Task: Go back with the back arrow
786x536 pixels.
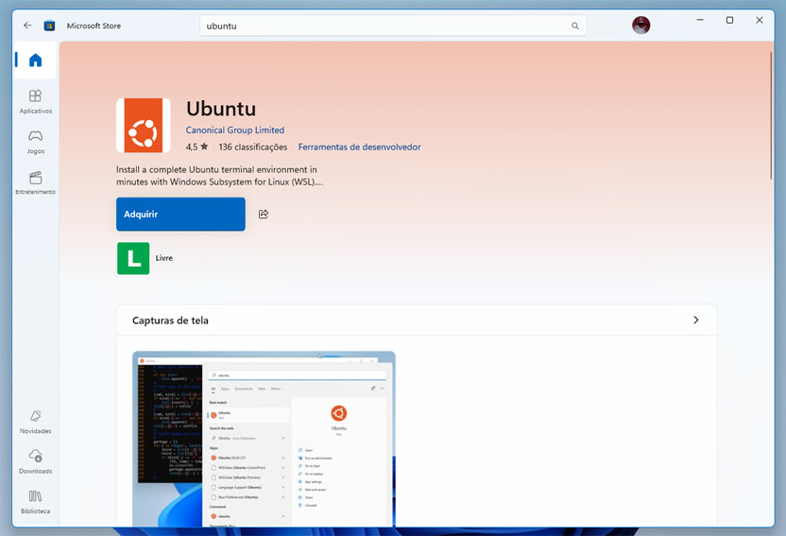Action: click(x=27, y=26)
